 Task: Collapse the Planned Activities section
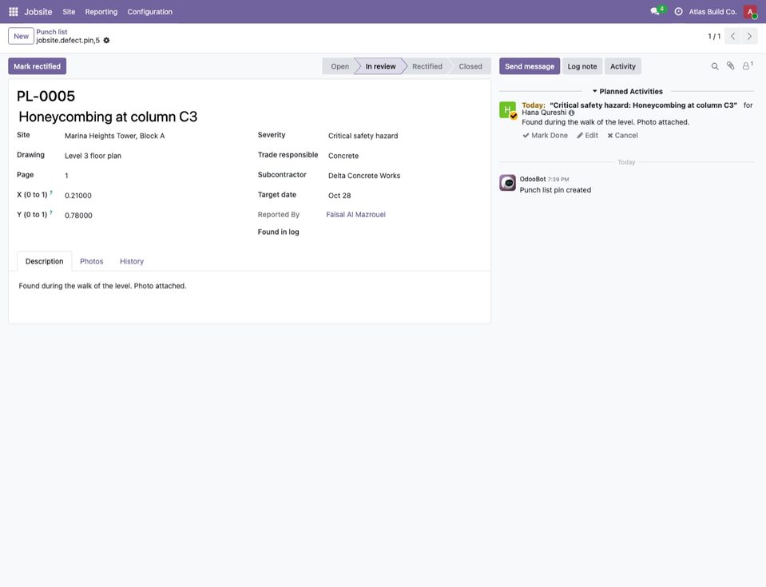pyautogui.click(x=627, y=91)
